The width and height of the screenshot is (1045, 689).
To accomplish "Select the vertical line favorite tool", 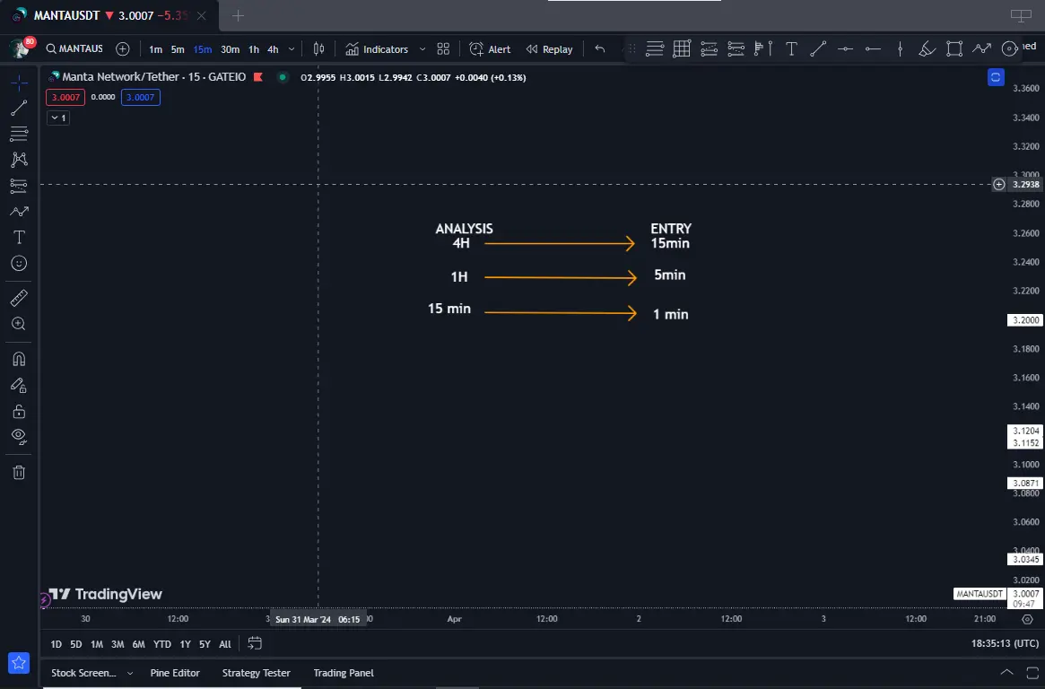I will point(900,48).
